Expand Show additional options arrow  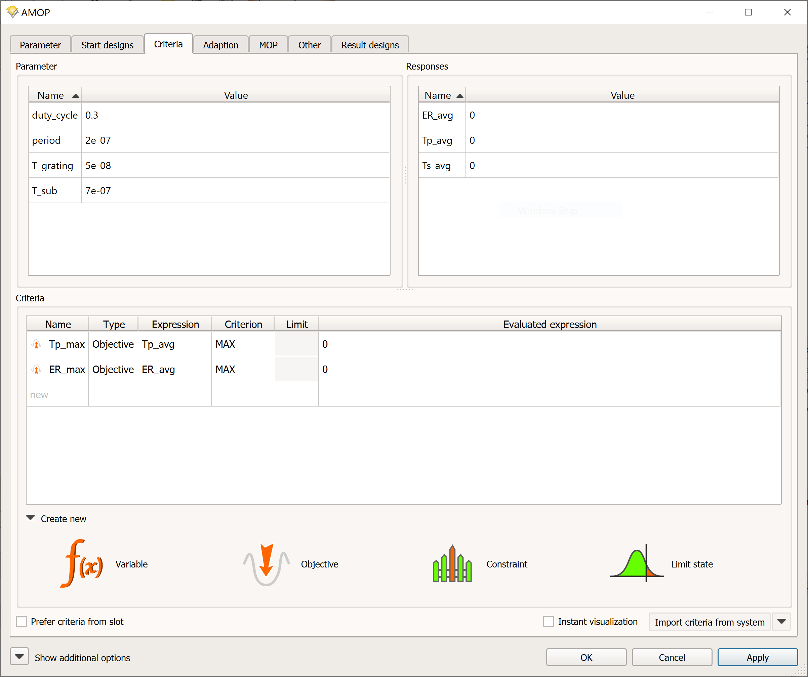[x=19, y=657]
